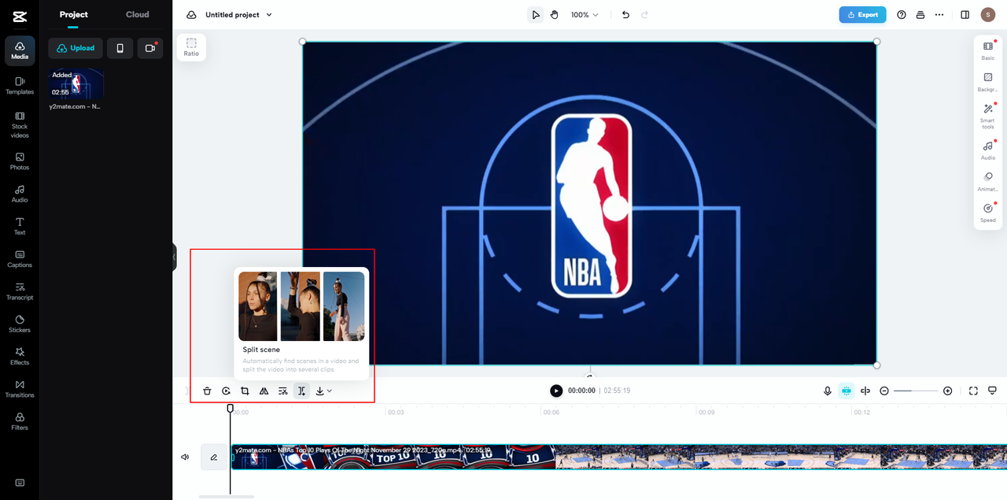Image resolution: width=1007 pixels, height=500 pixels.
Task: Adjust the timeline zoom slider
Action: click(x=916, y=391)
